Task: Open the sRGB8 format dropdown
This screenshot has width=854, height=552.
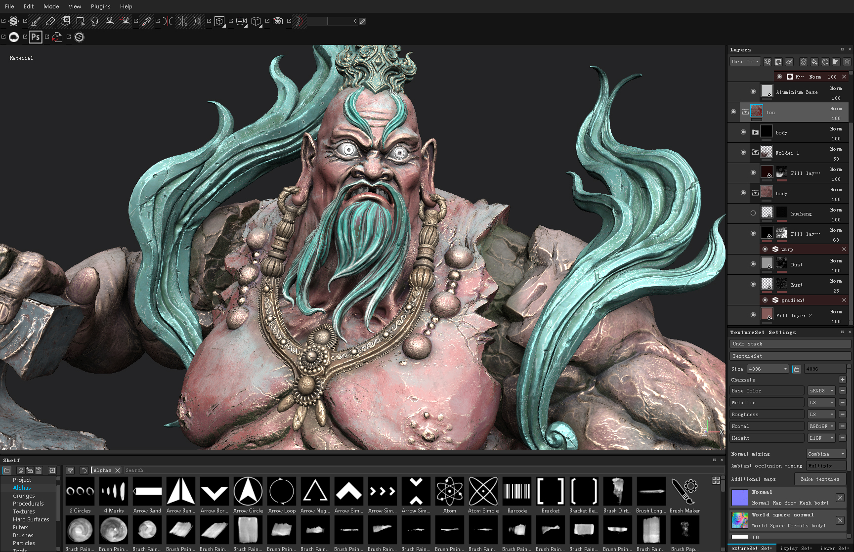Action: [x=821, y=391]
